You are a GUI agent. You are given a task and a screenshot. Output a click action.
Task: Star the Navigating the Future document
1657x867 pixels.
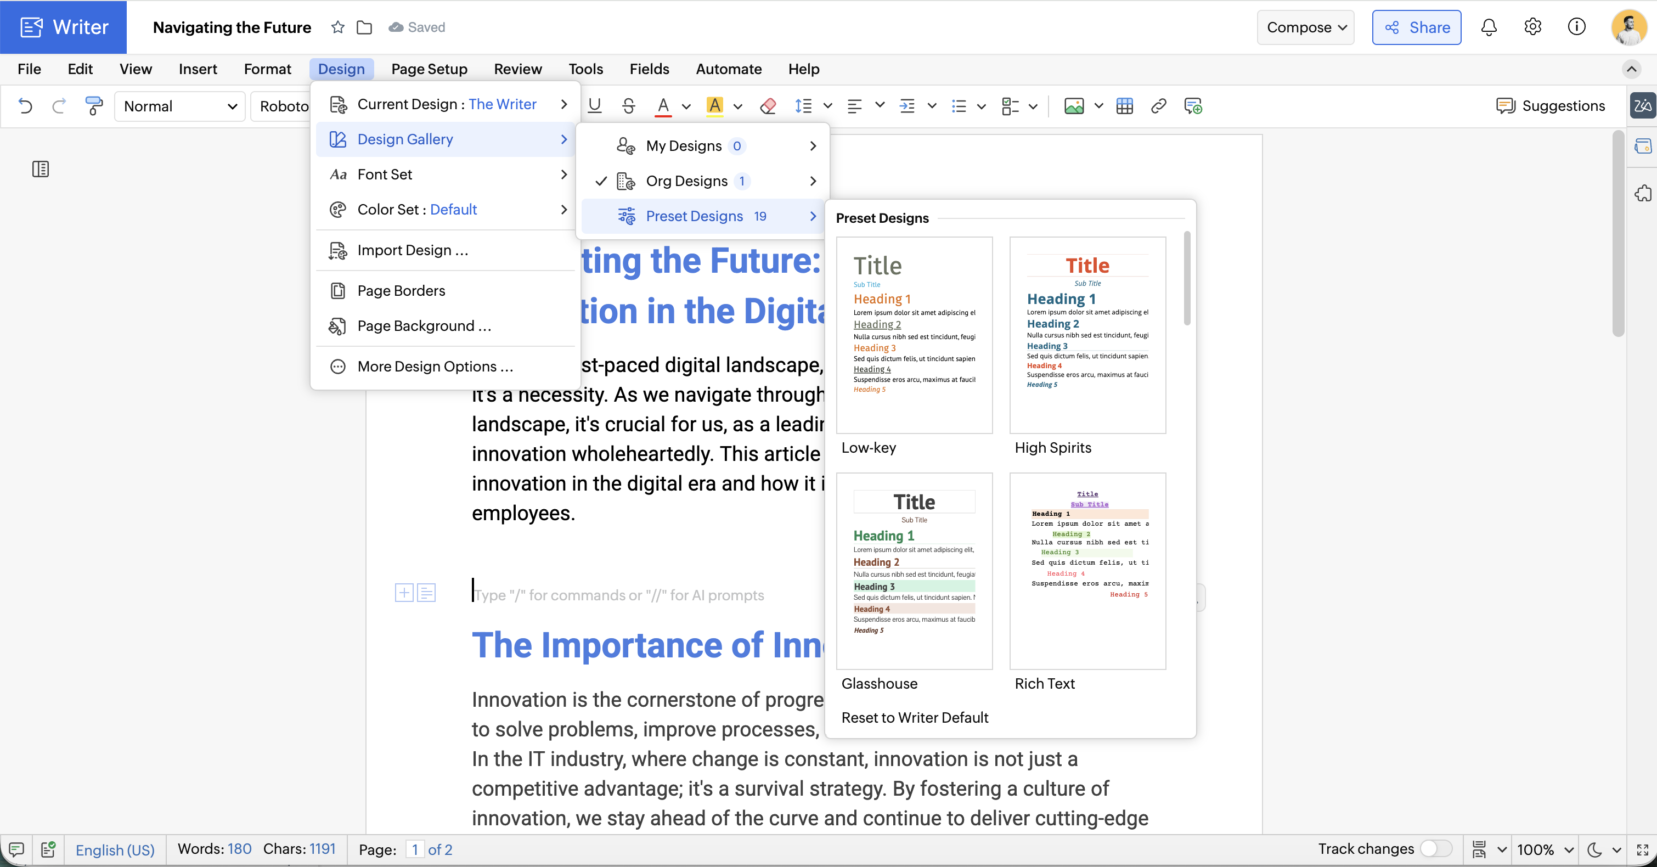pyautogui.click(x=337, y=27)
